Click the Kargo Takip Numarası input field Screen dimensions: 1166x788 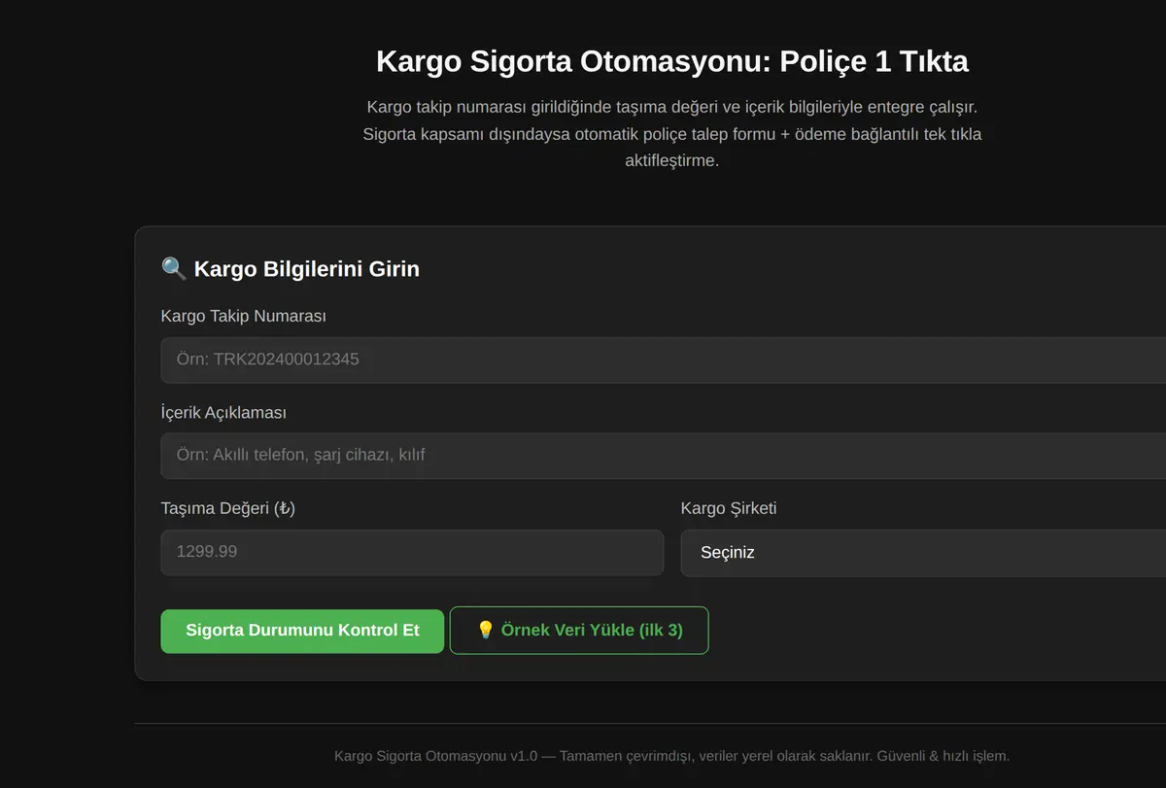pyautogui.click(x=664, y=360)
